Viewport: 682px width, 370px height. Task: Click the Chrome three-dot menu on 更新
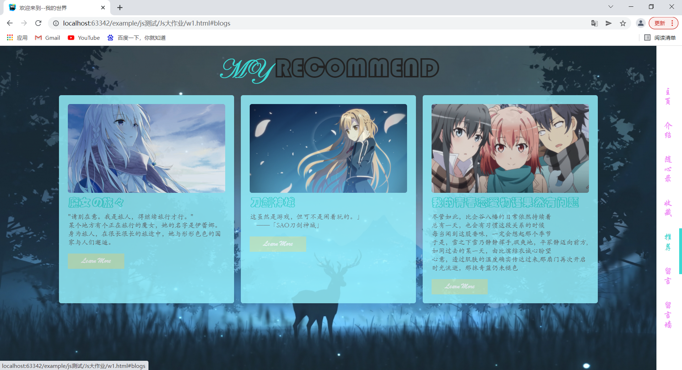click(672, 23)
